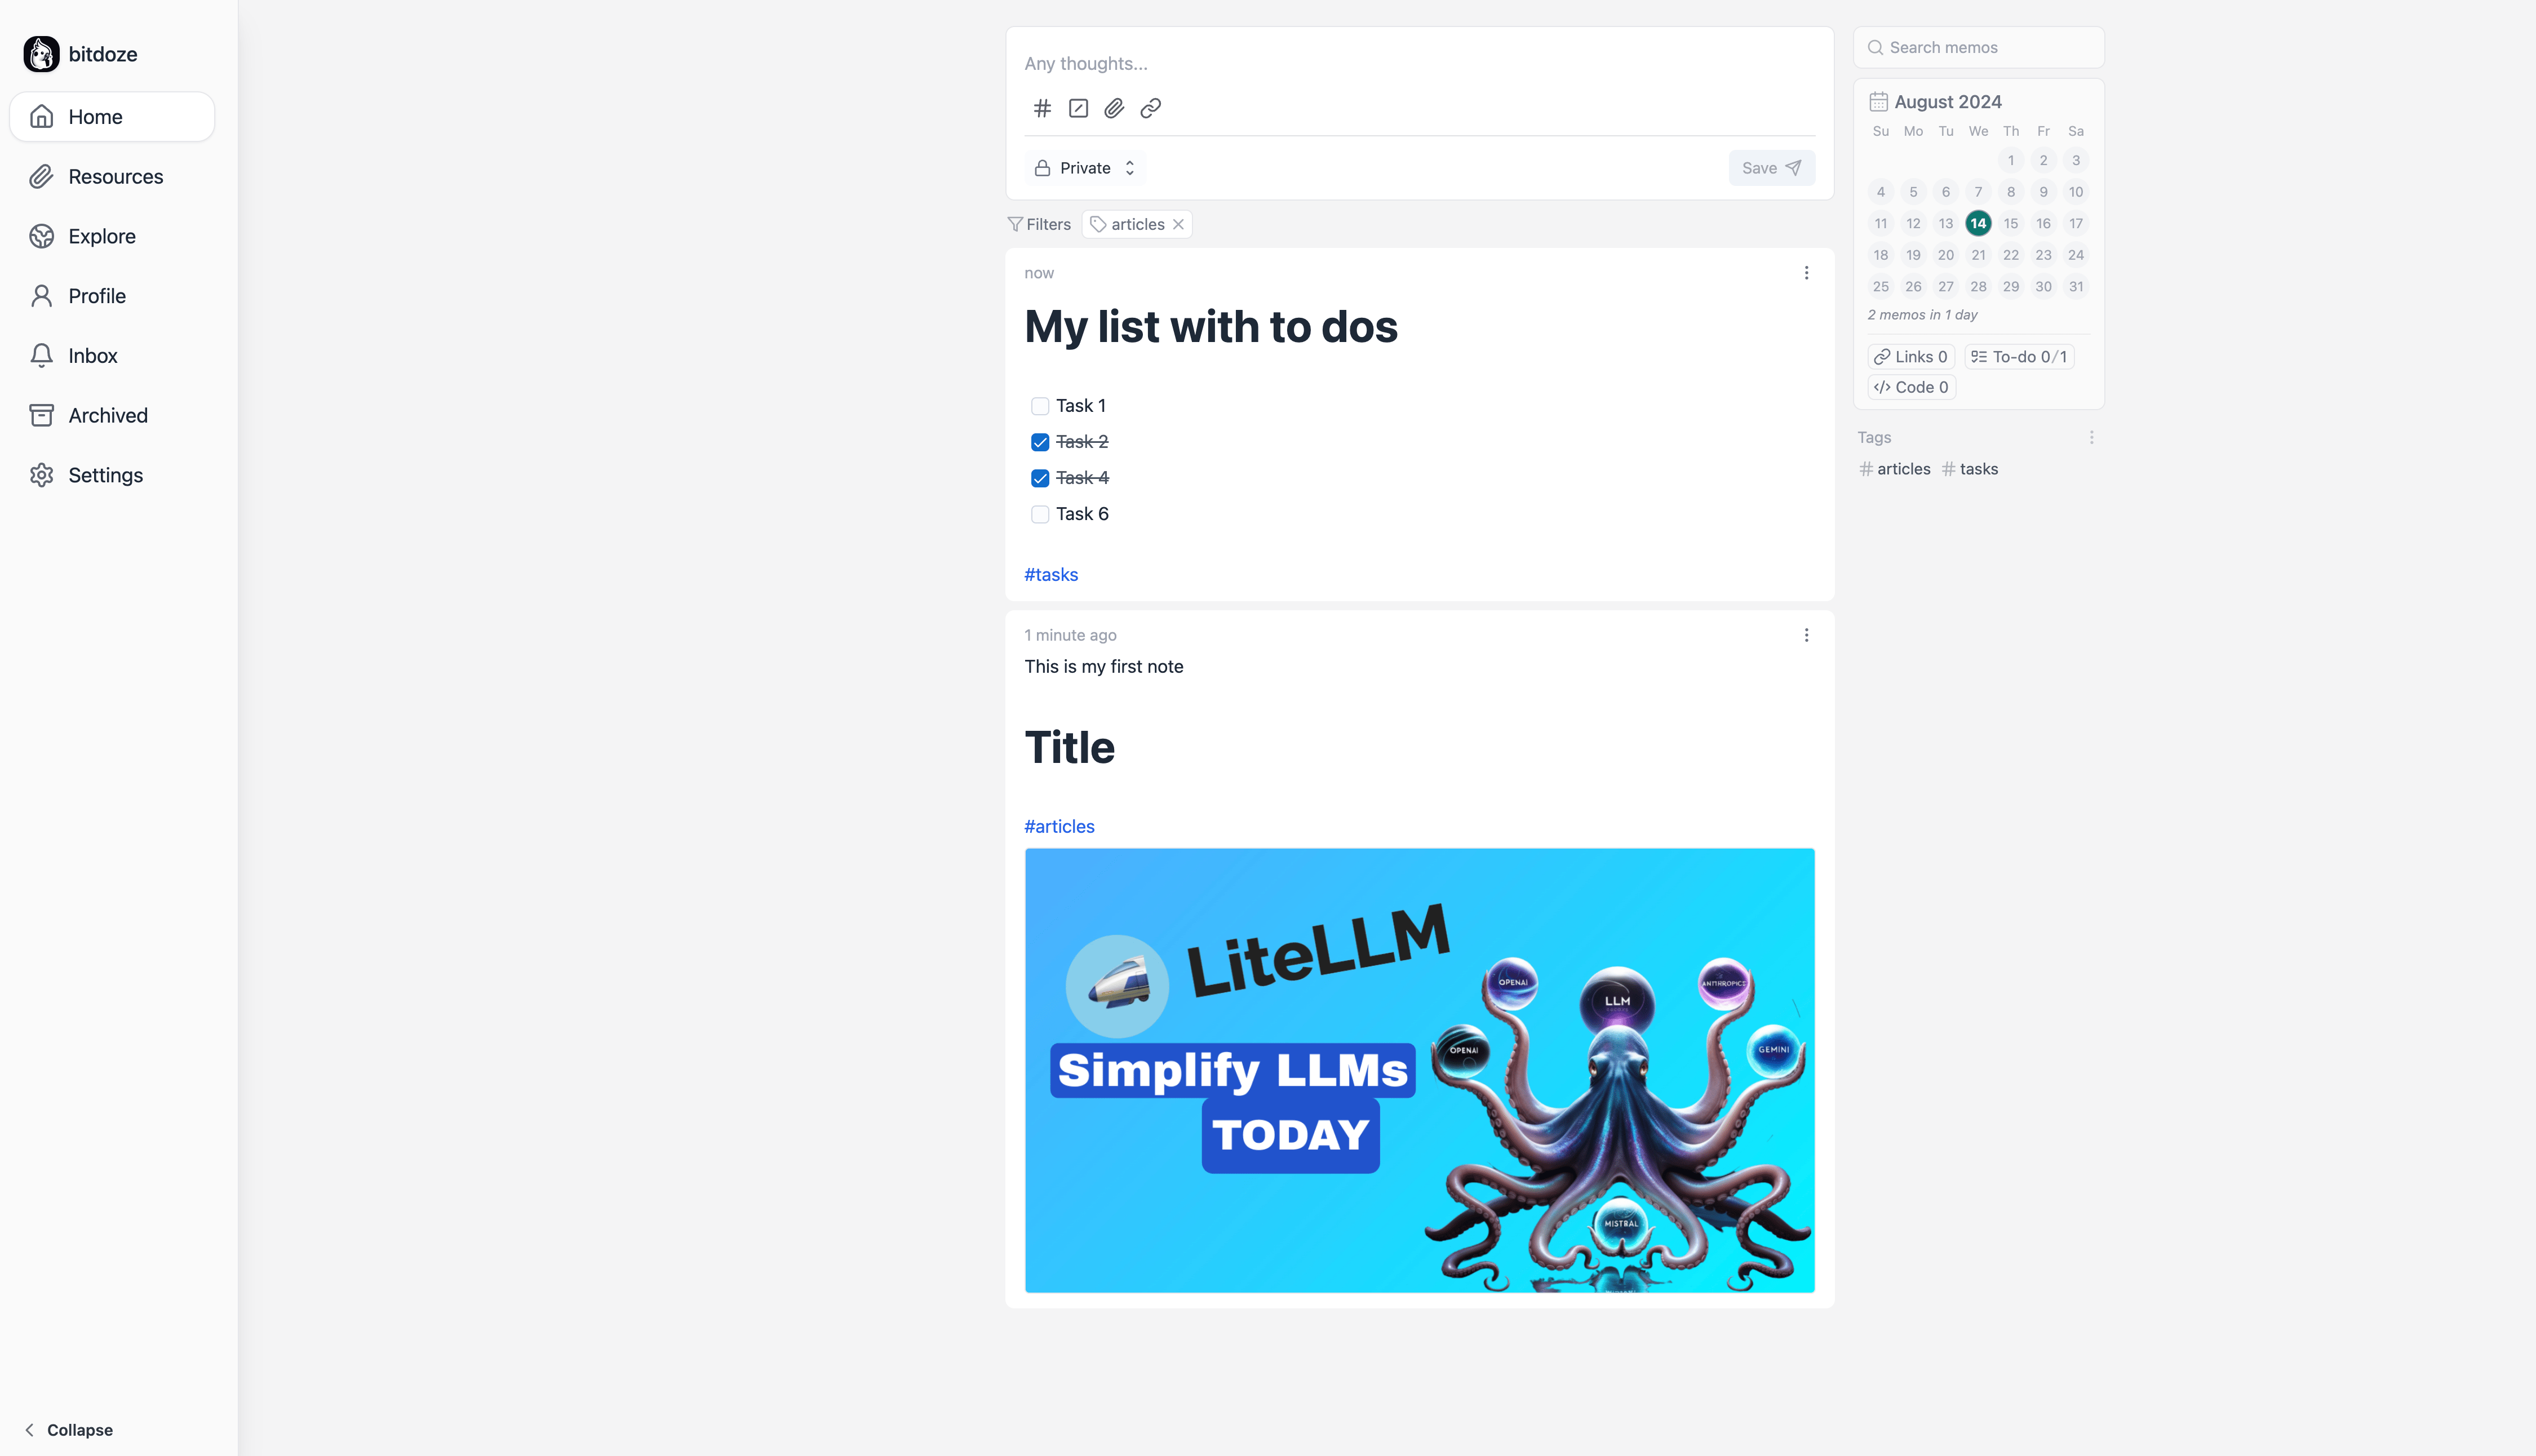Click the Inbox sidebar icon
This screenshot has width=2536, height=1456.
(42, 356)
